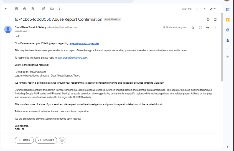This screenshot has height=151, width=234.
Task: Open Google Calendar side panel
Action: click(228, 10)
